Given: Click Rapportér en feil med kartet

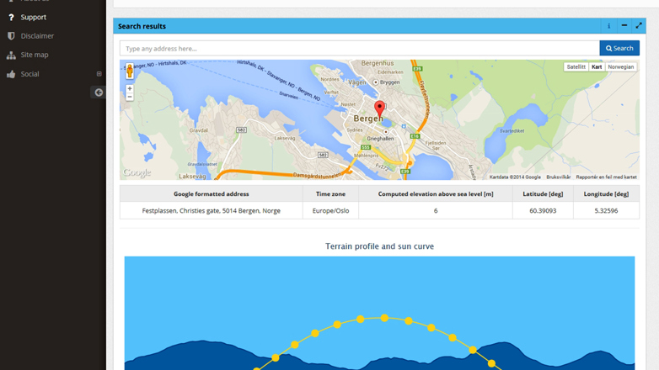Looking at the screenshot, I should click(606, 177).
